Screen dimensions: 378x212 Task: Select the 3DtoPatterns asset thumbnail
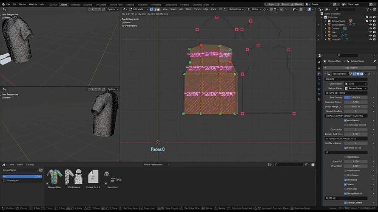click(x=74, y=177)
